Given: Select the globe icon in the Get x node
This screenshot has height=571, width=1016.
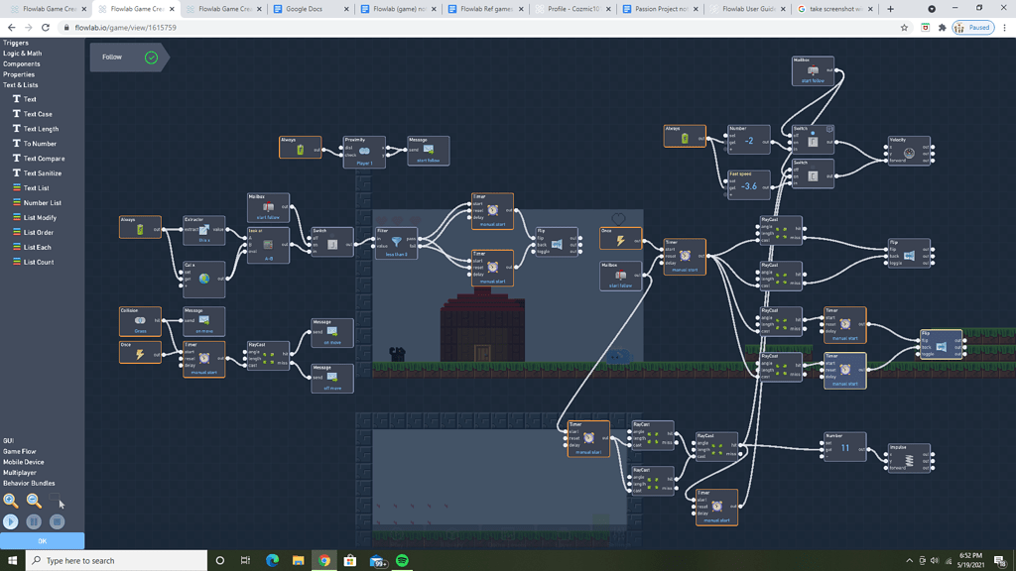Looking at the screenshot, I should pos(203,281).
